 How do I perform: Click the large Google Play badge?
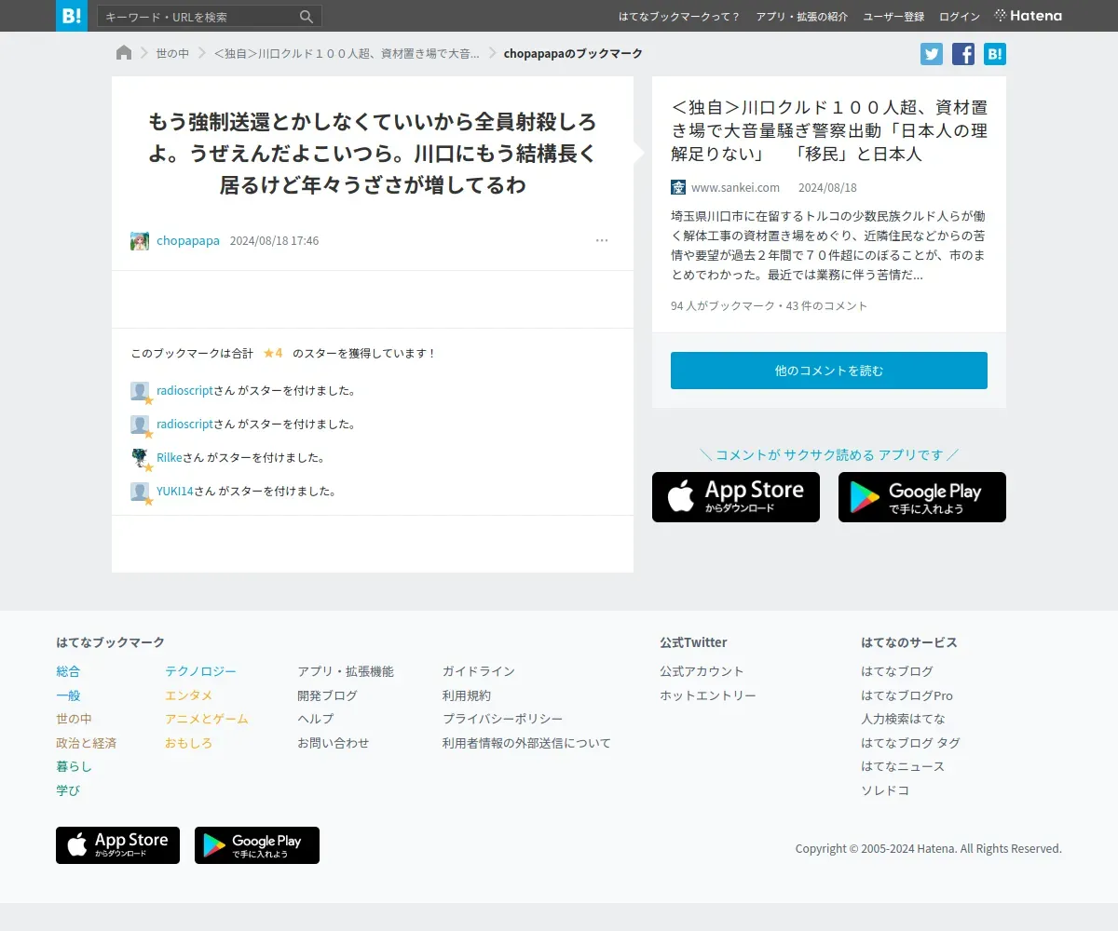tap(922, 497)
